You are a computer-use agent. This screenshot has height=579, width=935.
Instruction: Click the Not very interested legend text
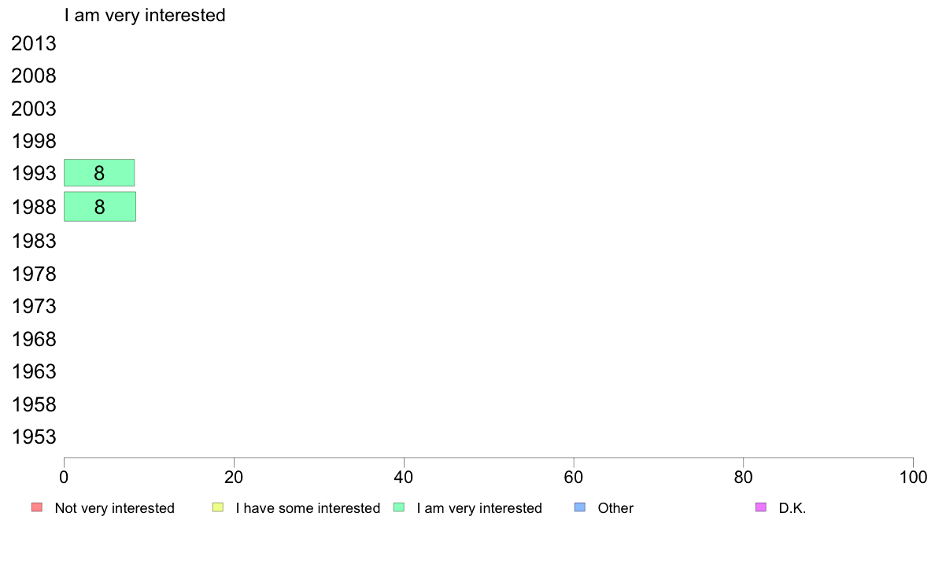click(114, 508)
